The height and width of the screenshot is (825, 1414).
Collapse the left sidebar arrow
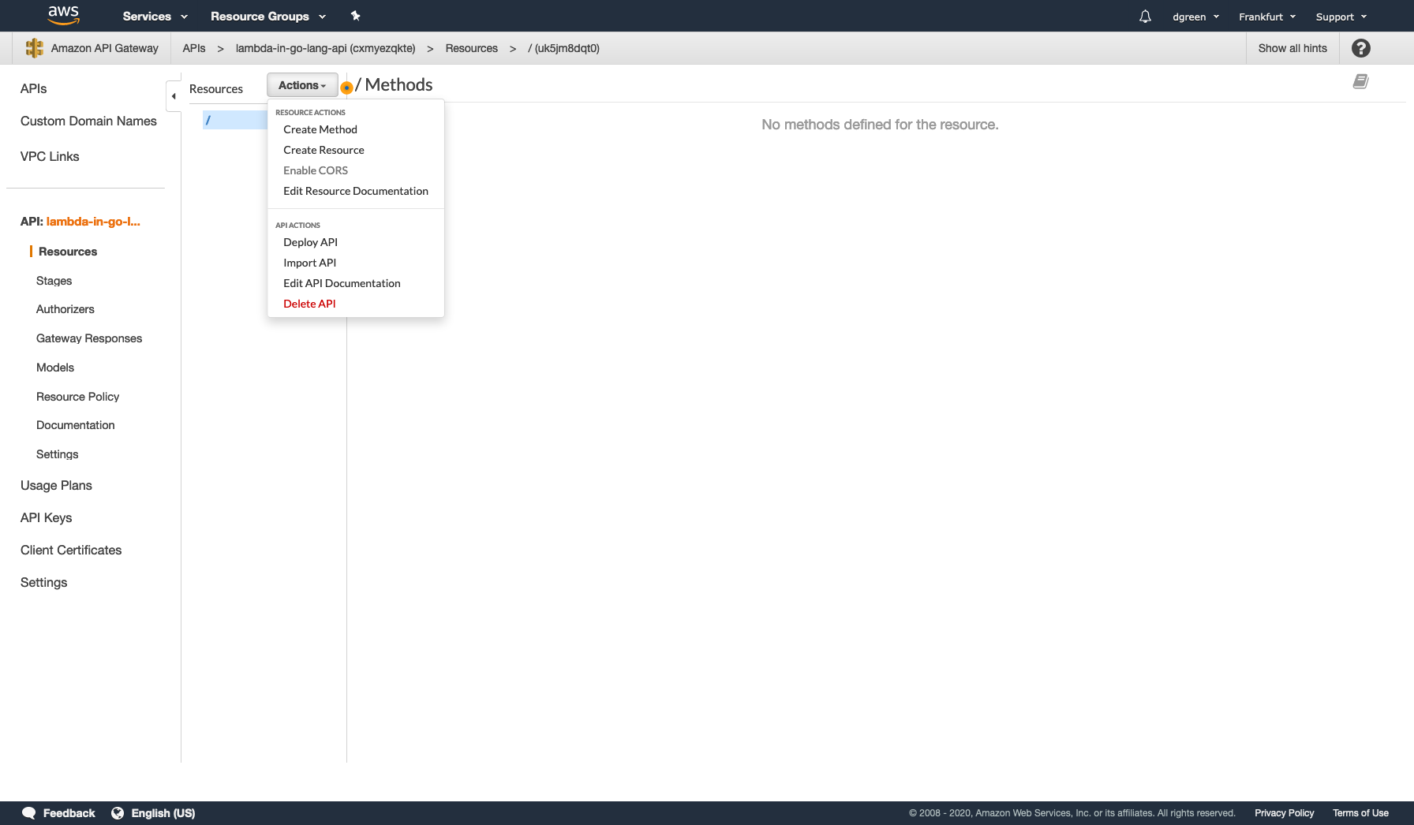coord(174,96)
